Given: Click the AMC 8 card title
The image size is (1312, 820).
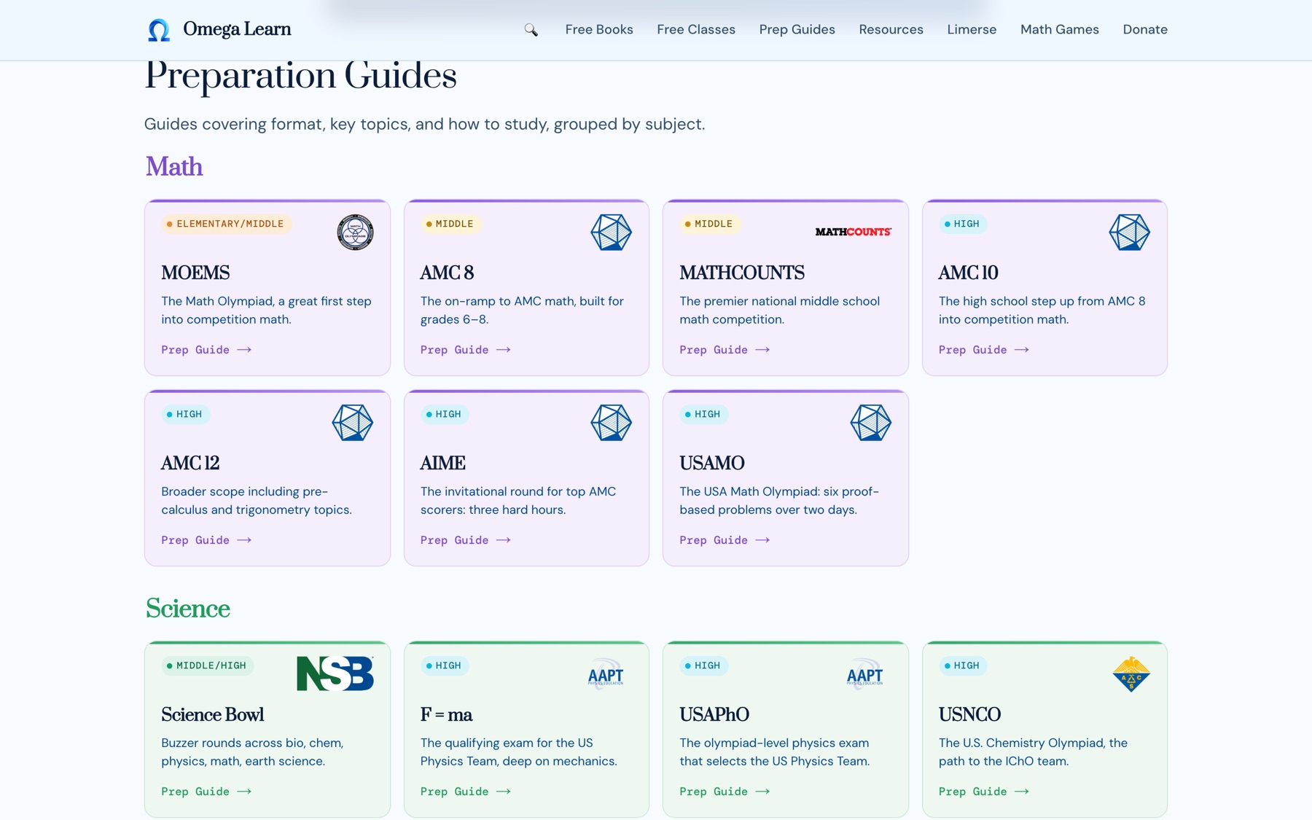Looking at the screenshot, I should 447,273.
